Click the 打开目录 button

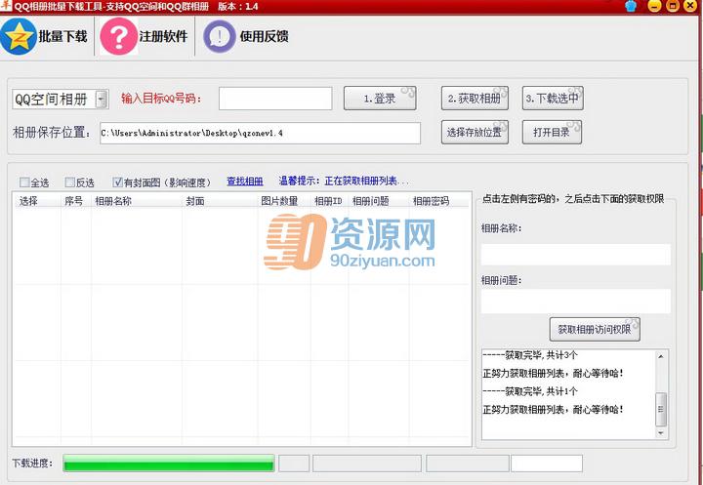pos(552,133)
